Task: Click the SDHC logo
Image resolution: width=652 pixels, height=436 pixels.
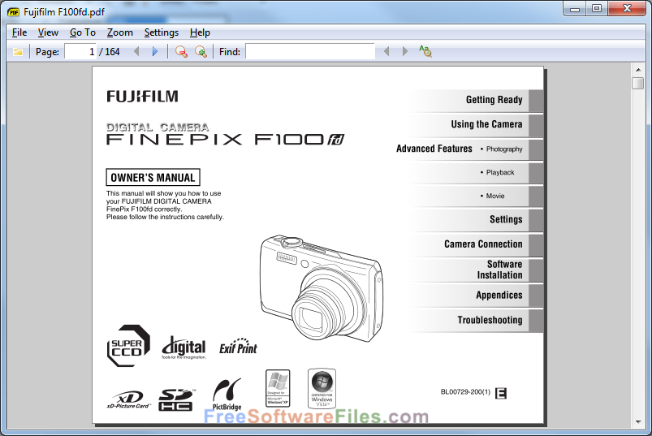Action: (x=176, y=399)
